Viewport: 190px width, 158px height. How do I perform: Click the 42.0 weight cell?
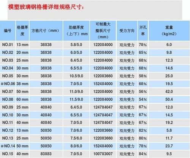pyautogui.click(x=169, y=91)
